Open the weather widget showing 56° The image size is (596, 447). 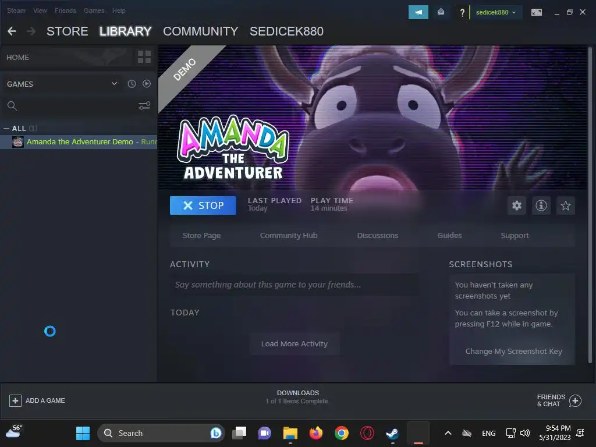[x=15, y=432]
